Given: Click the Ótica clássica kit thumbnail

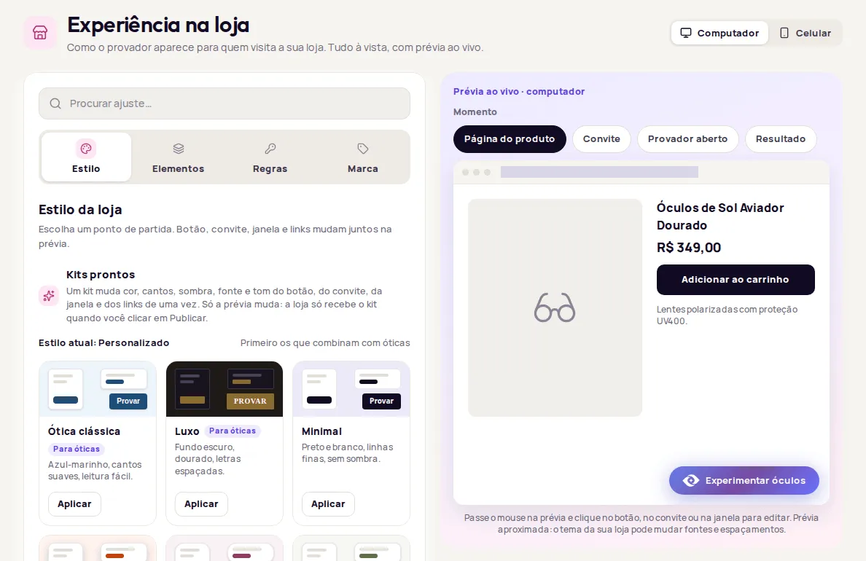Looking at the screenshot, I should [98, 389].
